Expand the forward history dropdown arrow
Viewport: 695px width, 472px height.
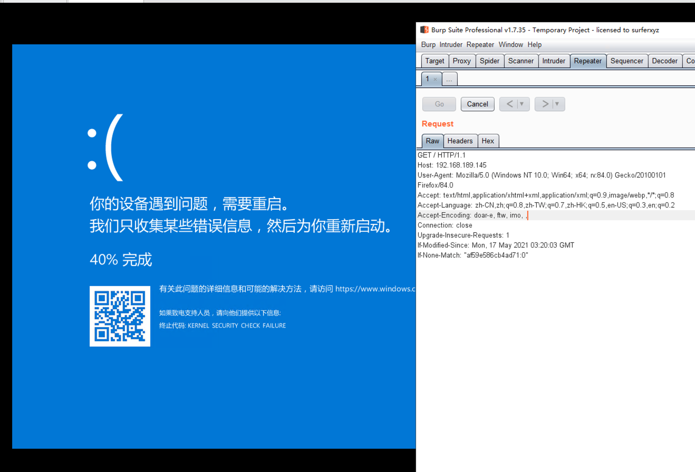tap(558, 104)
